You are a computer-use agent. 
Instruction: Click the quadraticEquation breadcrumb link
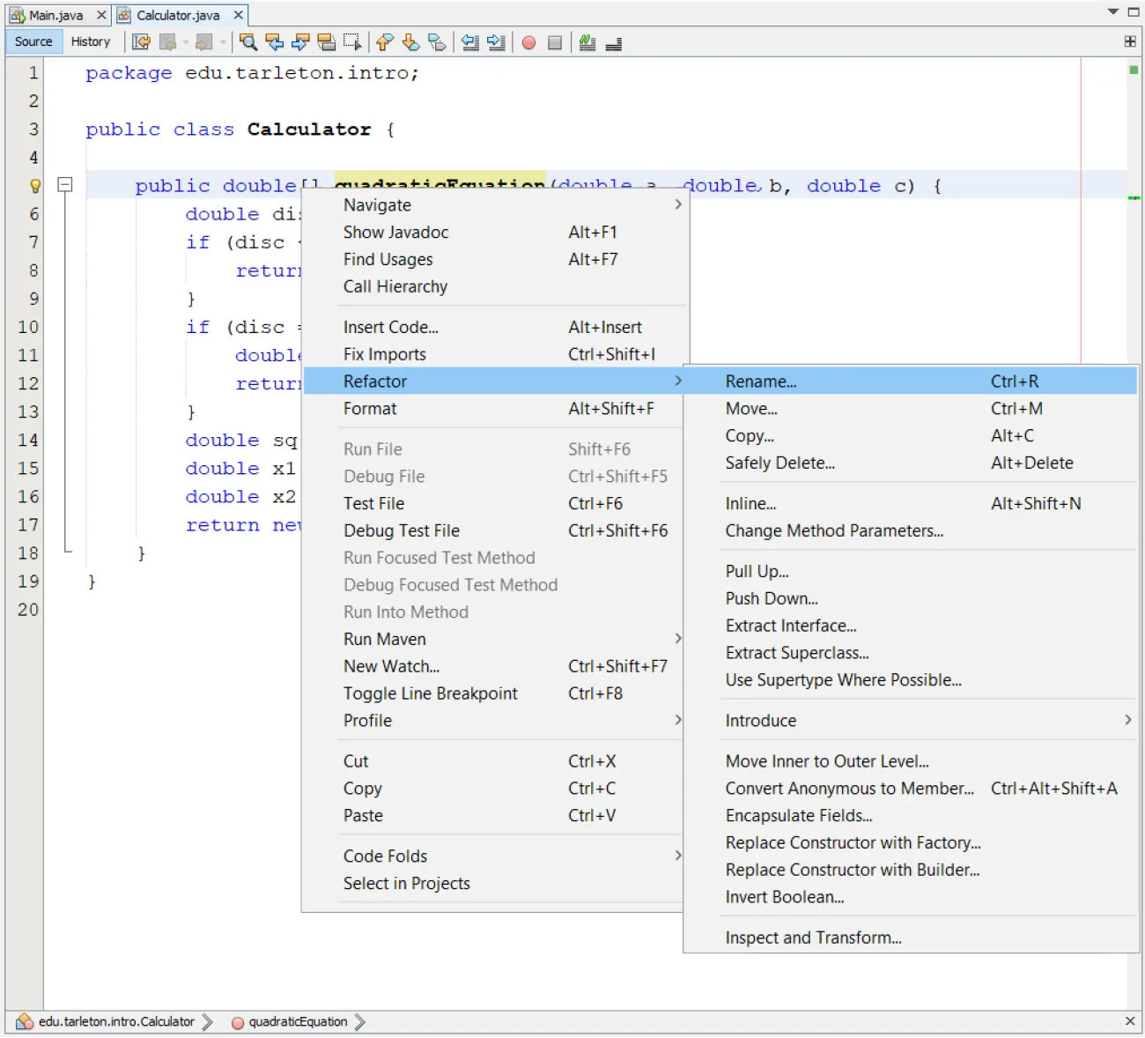pyautogui.click(x=298, y=1022)
